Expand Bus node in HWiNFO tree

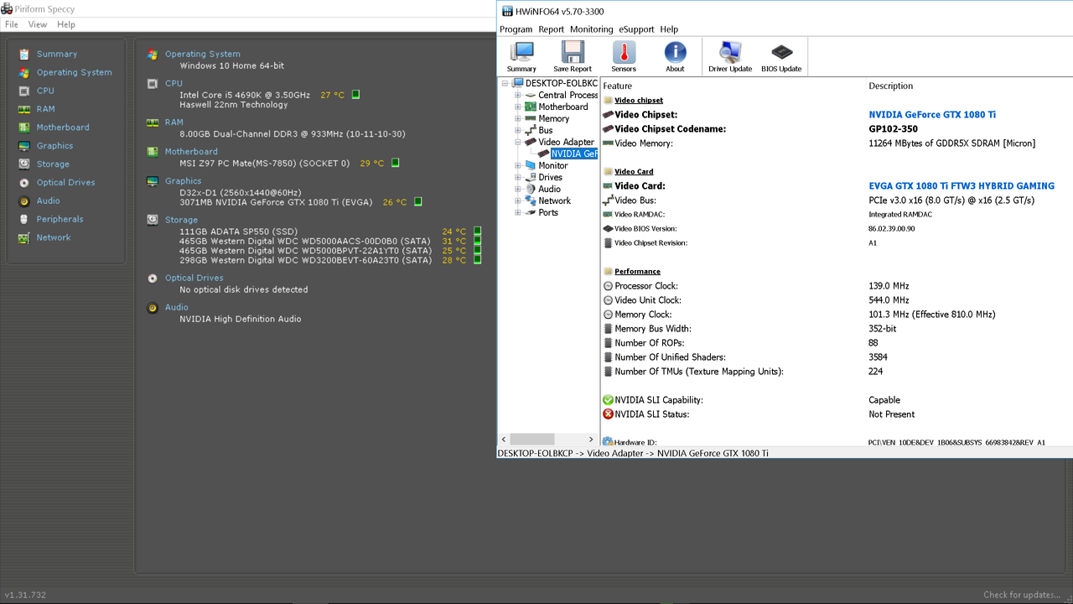tap(518, 130)
